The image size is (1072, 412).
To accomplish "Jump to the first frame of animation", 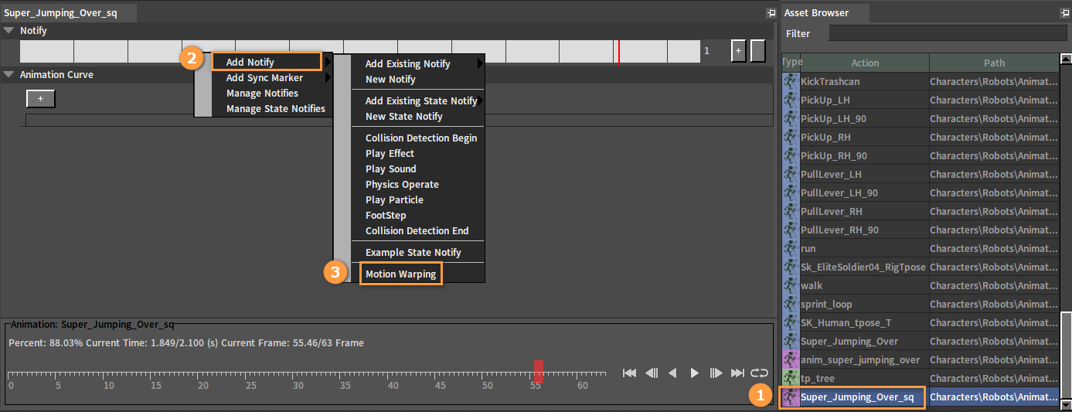I will tap(630, 373).
